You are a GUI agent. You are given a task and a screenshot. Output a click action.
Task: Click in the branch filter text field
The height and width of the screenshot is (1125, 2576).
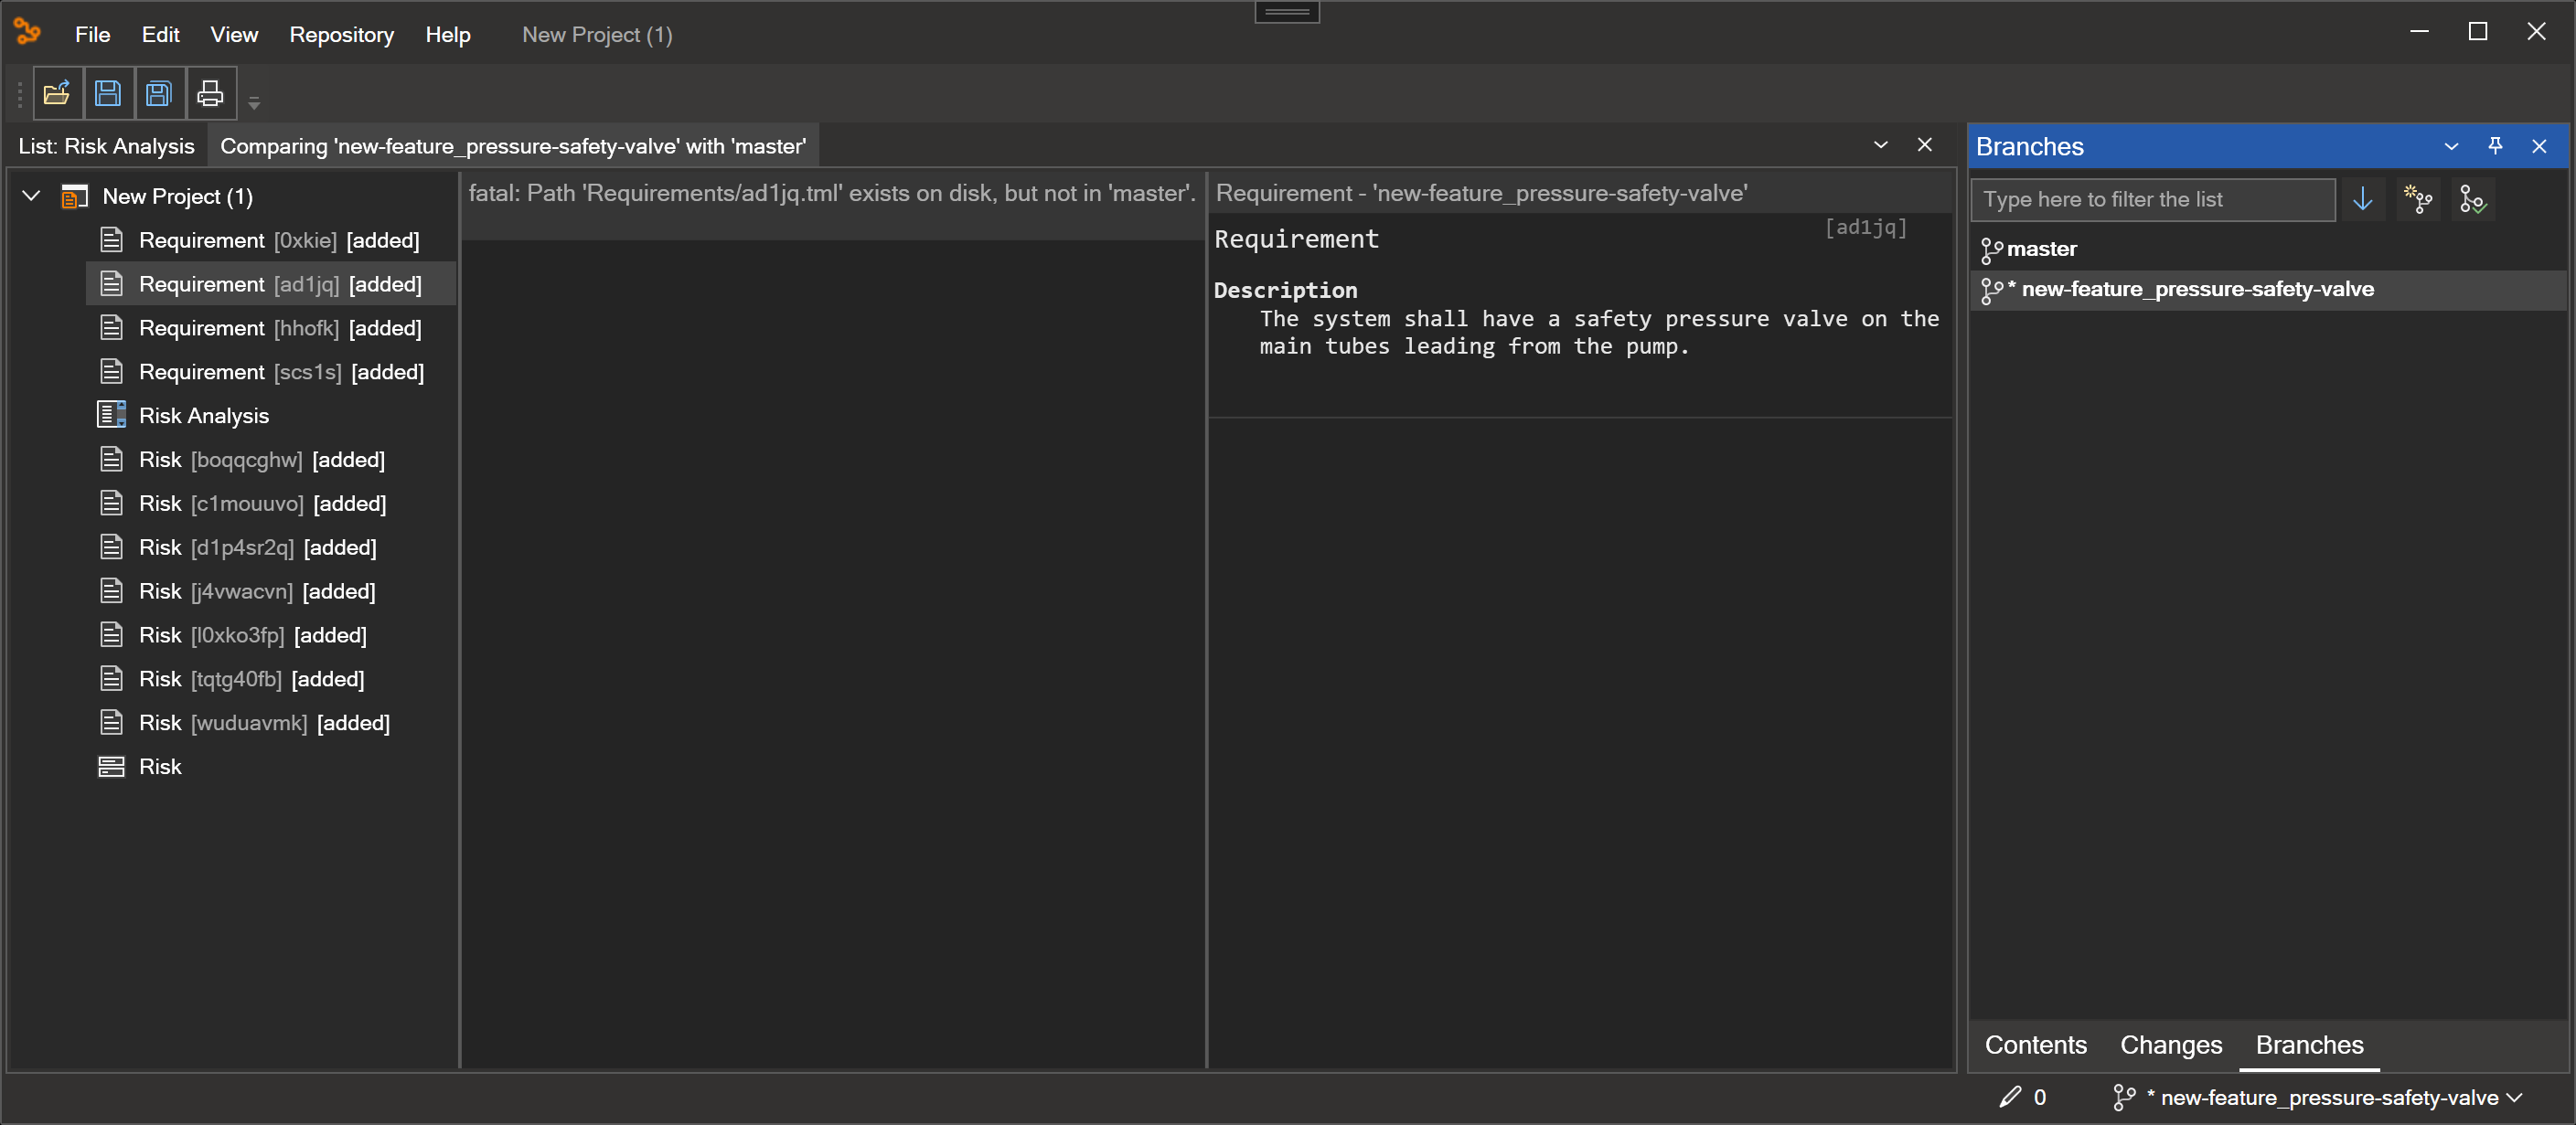tap(2153, 200)
